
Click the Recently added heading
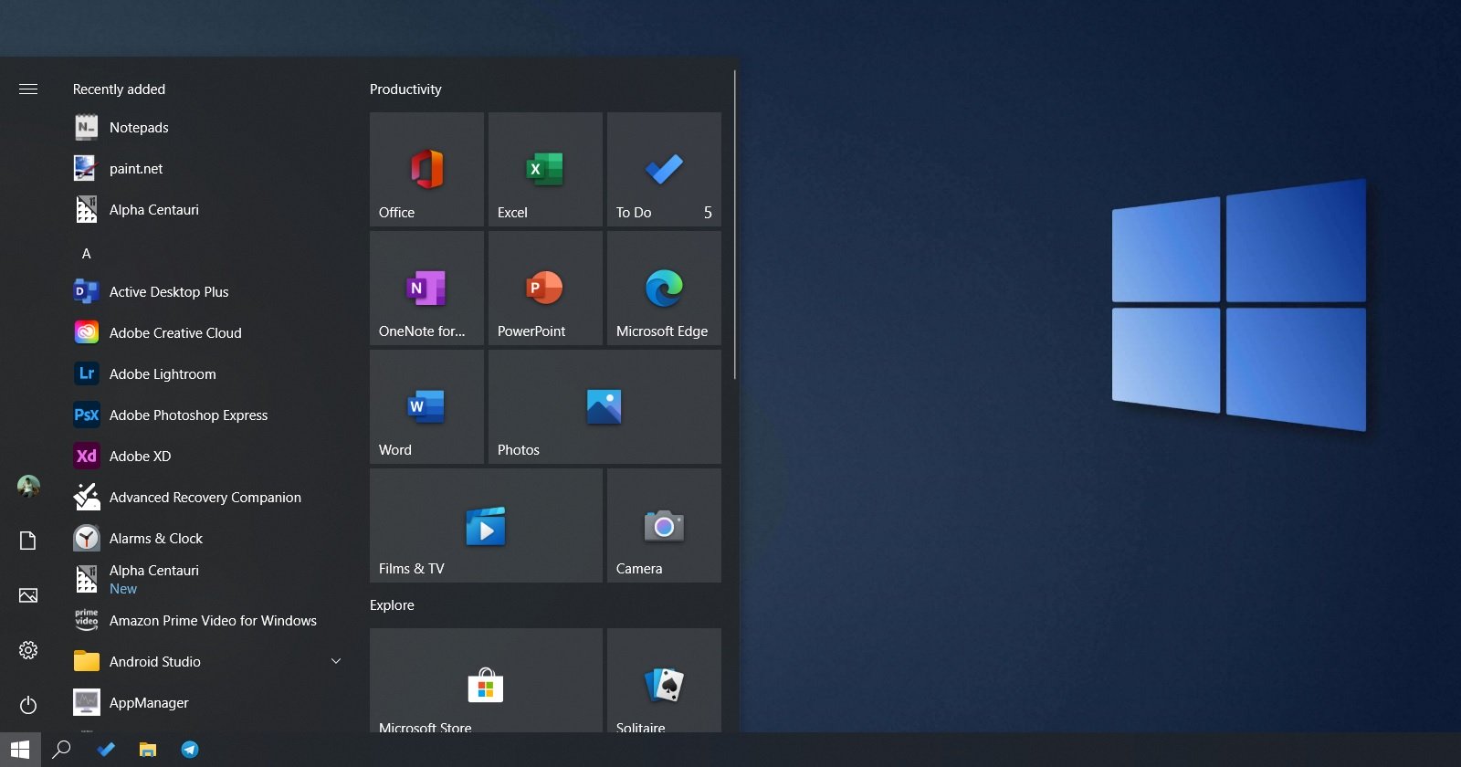tap(119, 89)
